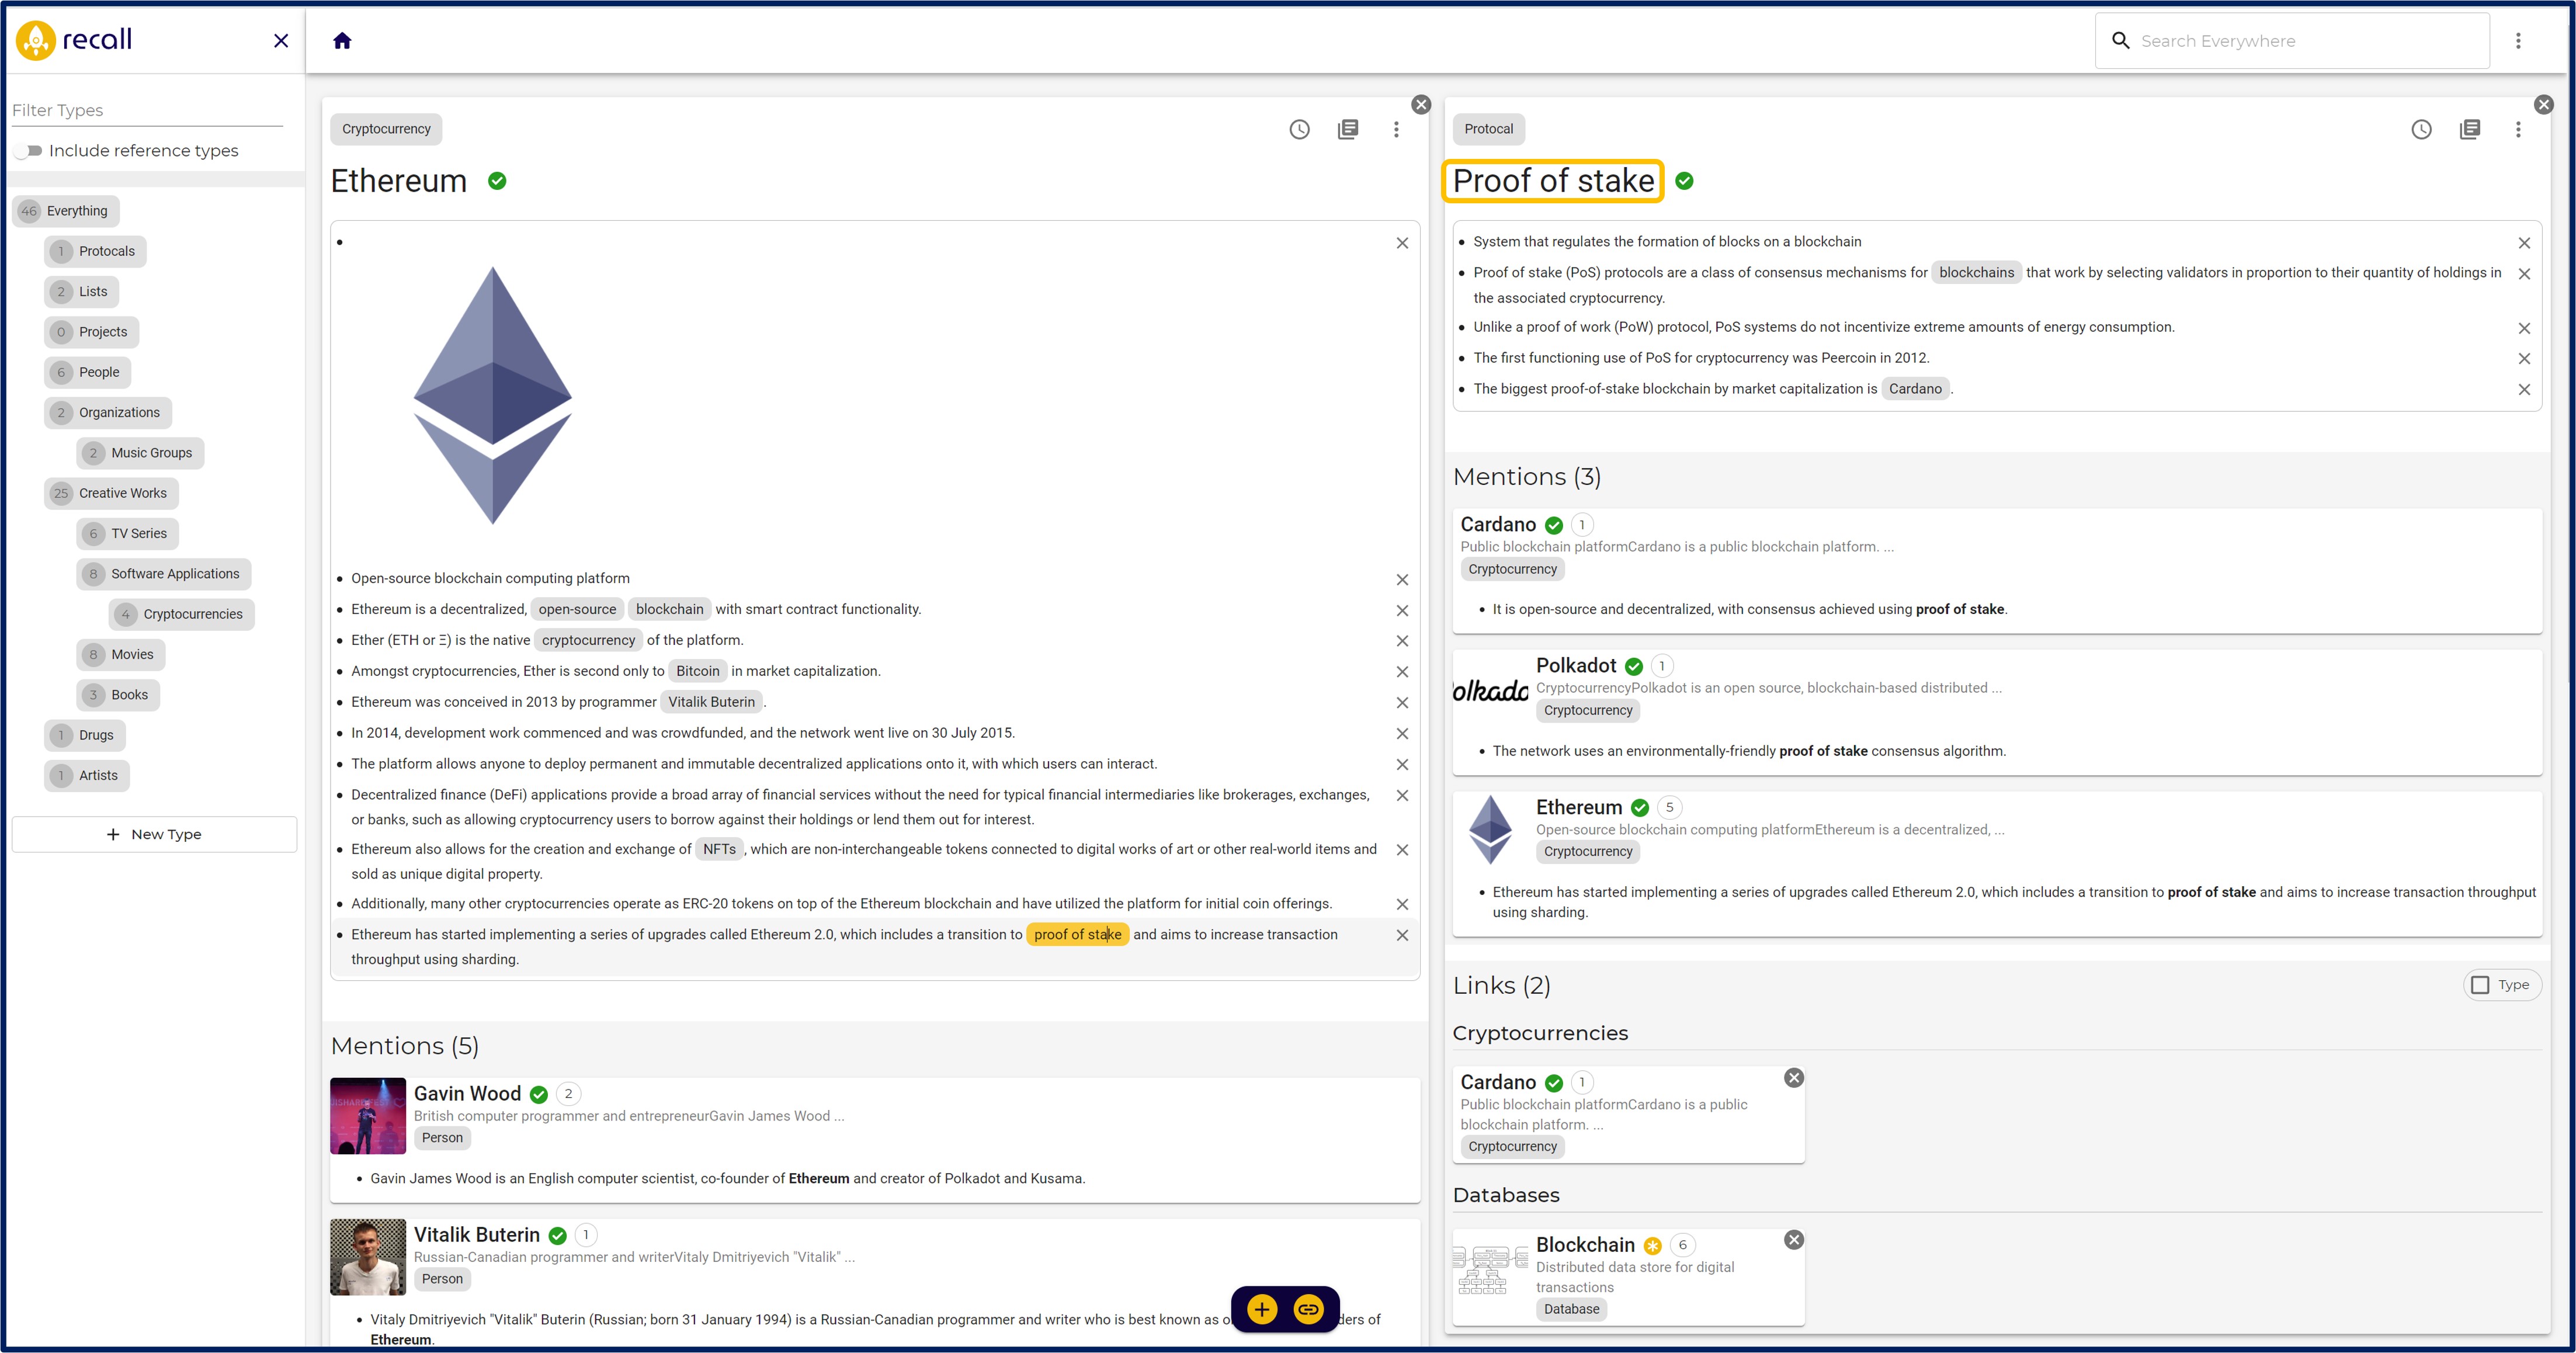Screen dimensions: 2576x1353
Task: Open the top-right app options menu
Action: (x=2518, y=41)
